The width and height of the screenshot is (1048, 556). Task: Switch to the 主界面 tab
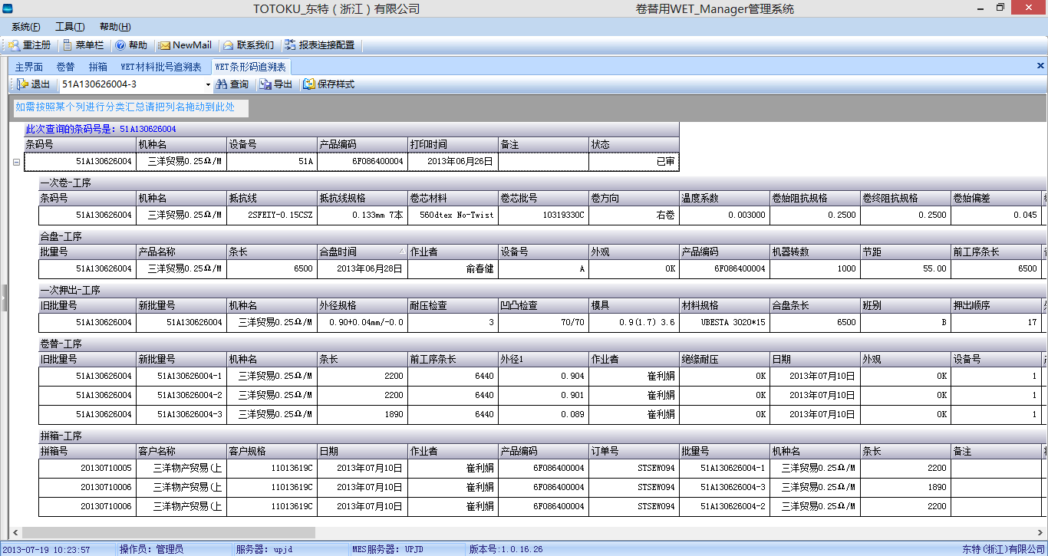(29, 67)
